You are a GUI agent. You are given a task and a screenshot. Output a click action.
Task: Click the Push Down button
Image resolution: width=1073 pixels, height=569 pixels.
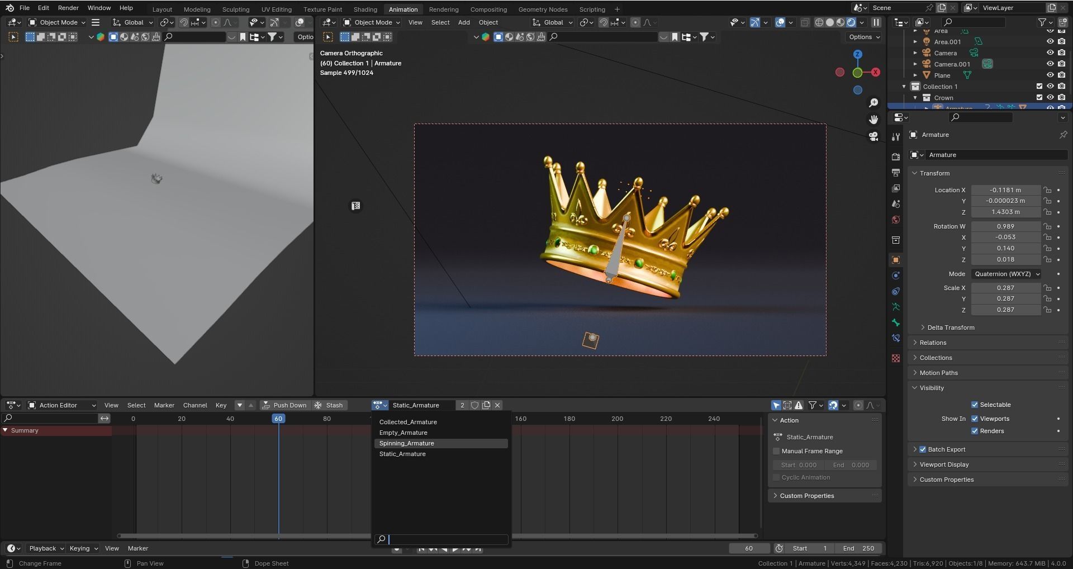pos(284,405)
